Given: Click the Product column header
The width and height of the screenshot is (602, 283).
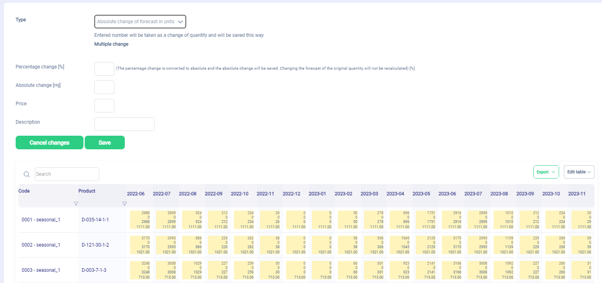Looking at the screenshot, I should click(x=87, y=191).
